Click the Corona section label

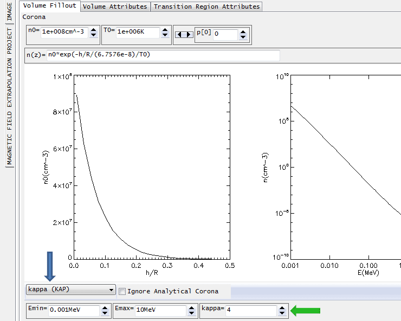point(34,17)
